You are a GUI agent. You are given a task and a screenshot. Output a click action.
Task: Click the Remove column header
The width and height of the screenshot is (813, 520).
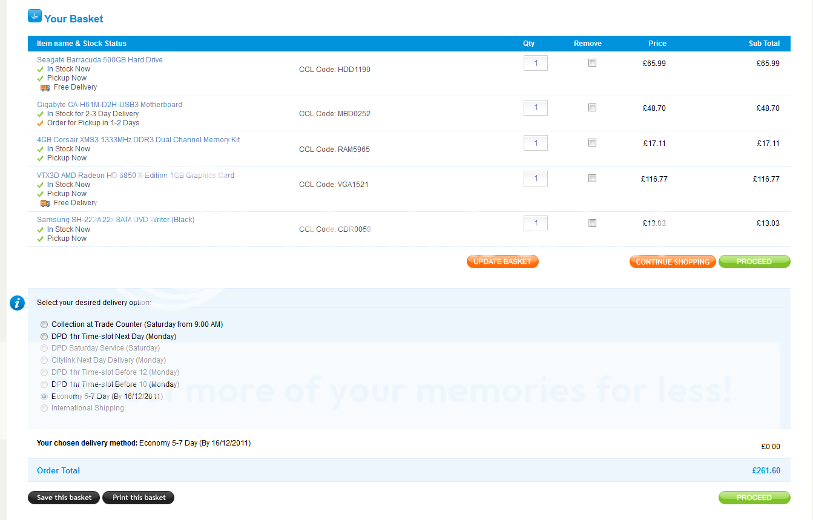(x=588, y=44)
